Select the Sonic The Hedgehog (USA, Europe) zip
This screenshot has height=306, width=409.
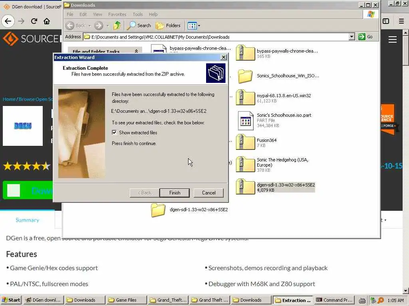click(272, 165)
